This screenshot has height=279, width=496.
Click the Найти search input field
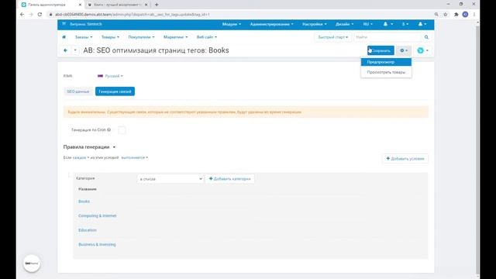[387, 37]
